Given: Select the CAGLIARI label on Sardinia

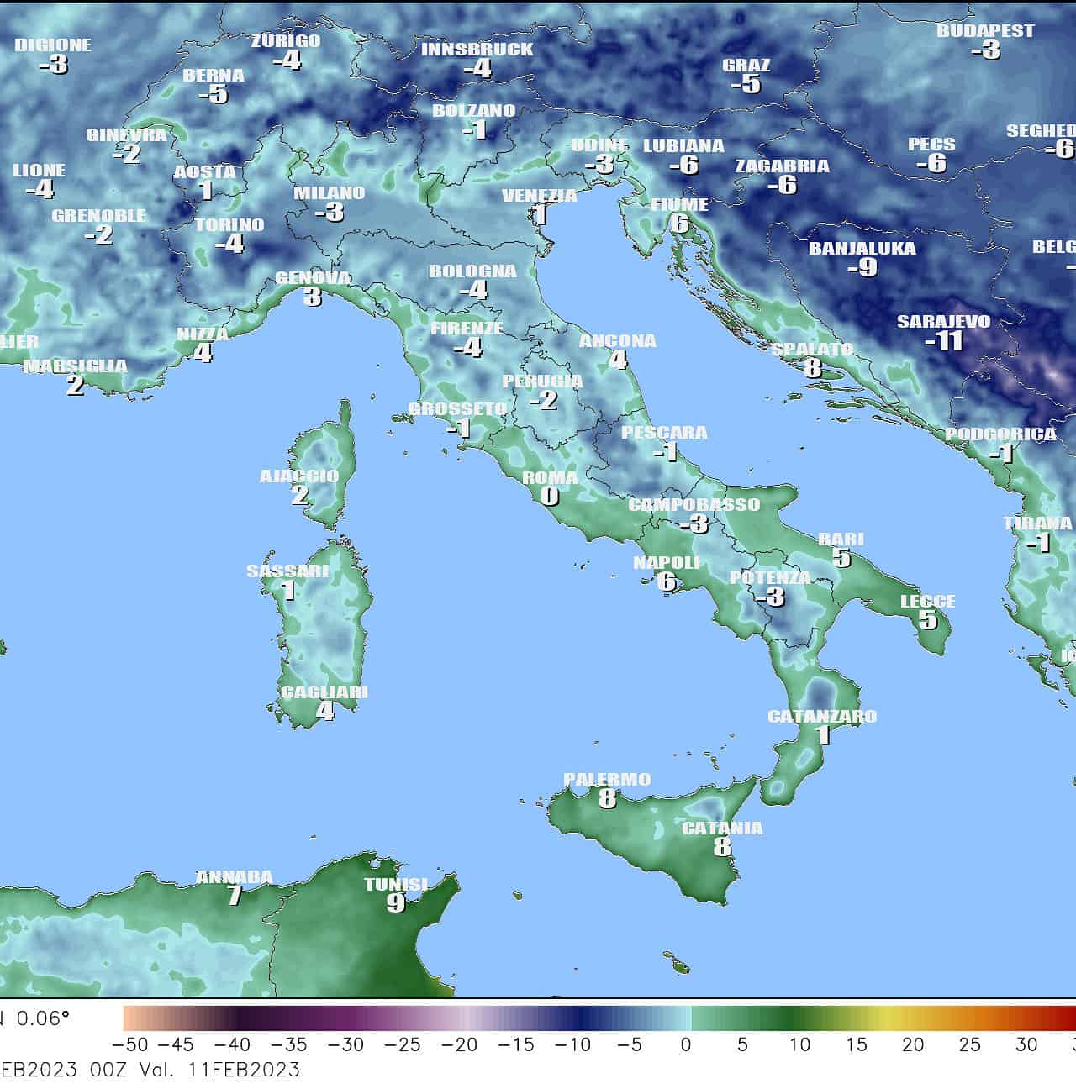Looking at the screenshot, I should click(324, 692).
